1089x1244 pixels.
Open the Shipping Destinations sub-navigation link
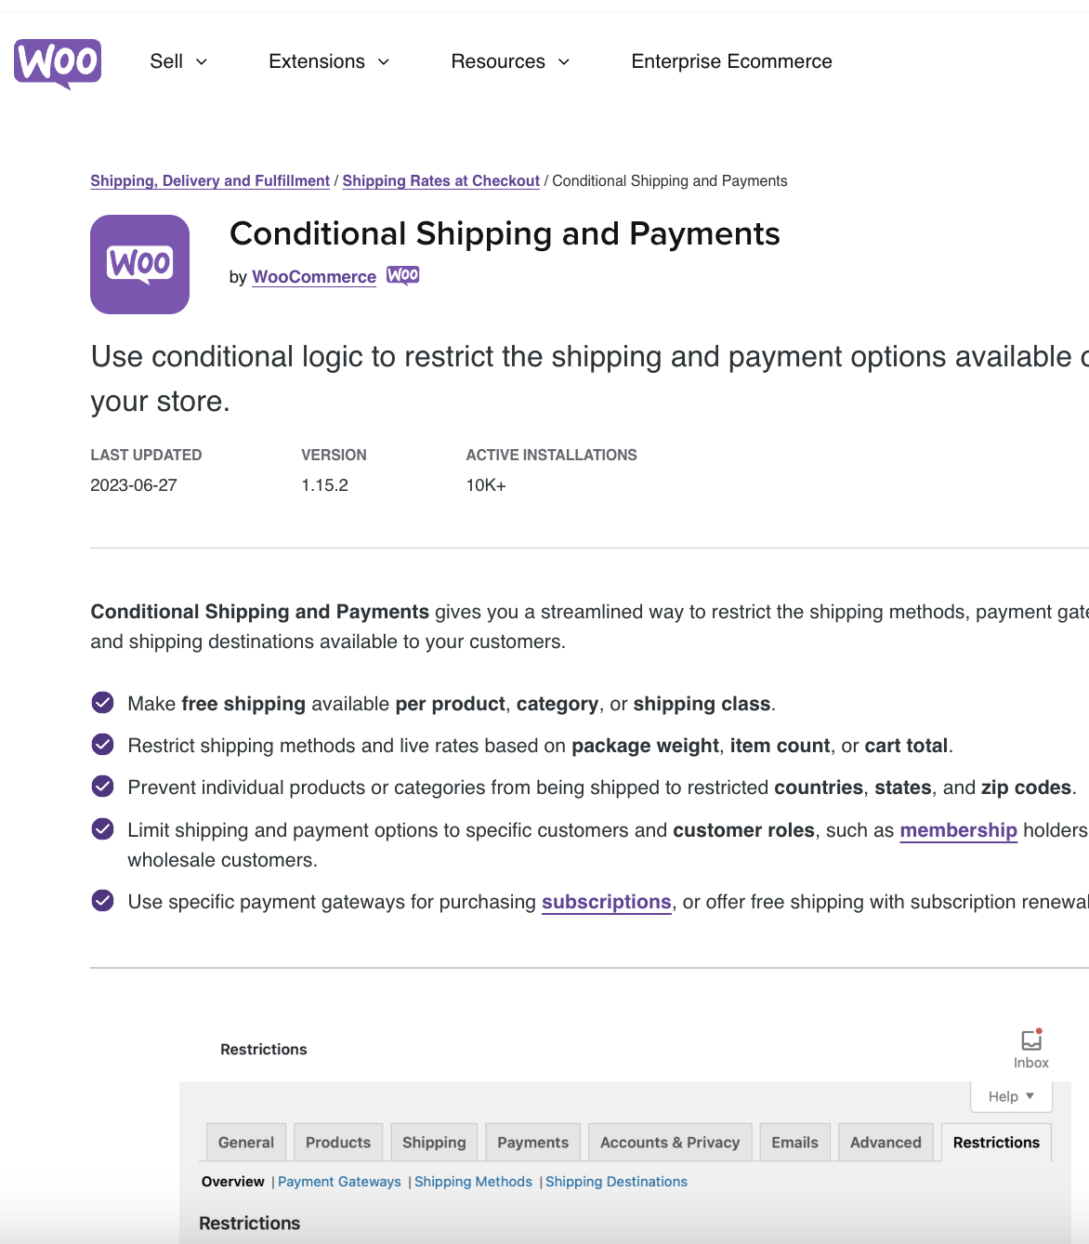coord(616,1181)
